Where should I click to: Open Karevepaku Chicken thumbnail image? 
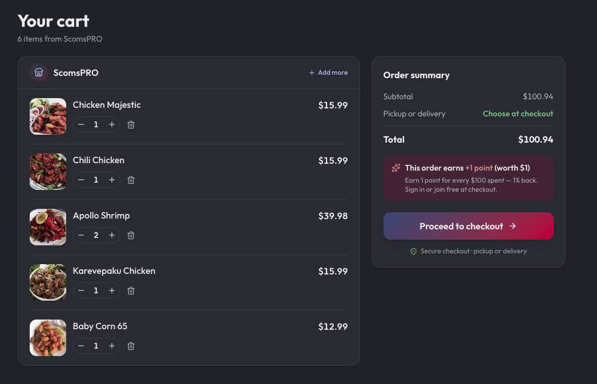point(48,282)
